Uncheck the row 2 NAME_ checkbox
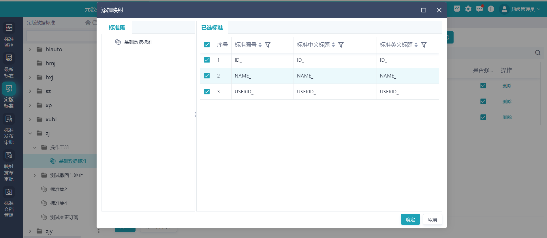The width and height of the screenshot is (547, 238). pos(207,76)
